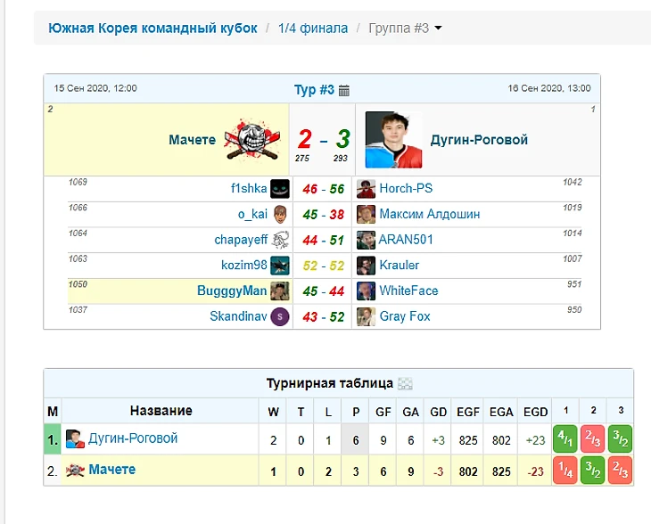Open player Krauler's profile link
The image size is (651, 524).
pyautogui.click(x=400, y=265)
